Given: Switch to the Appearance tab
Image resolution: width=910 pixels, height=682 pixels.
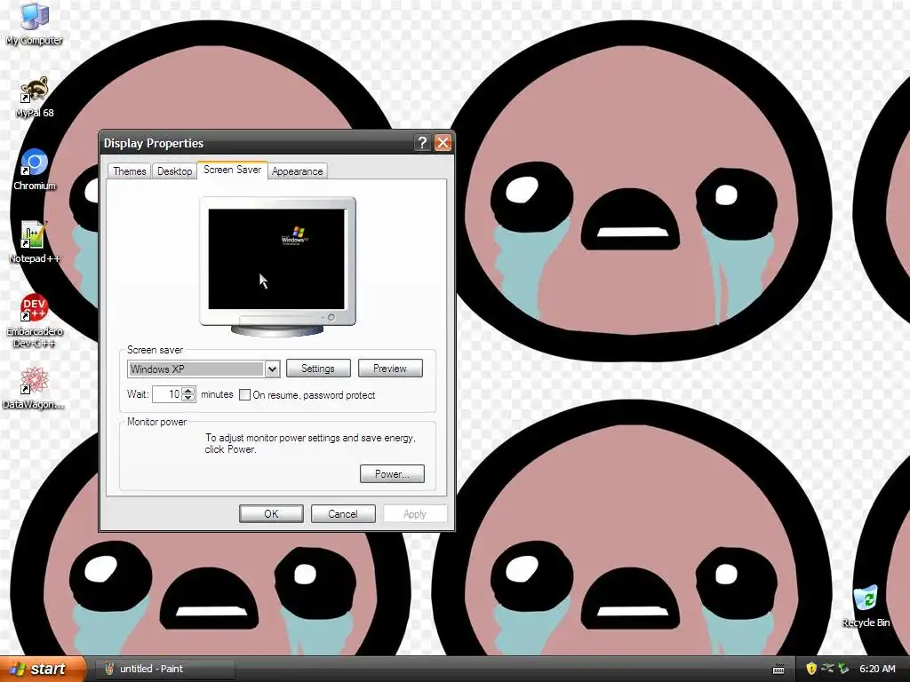Looking at the screenshot, I should [x=297, y=171].
